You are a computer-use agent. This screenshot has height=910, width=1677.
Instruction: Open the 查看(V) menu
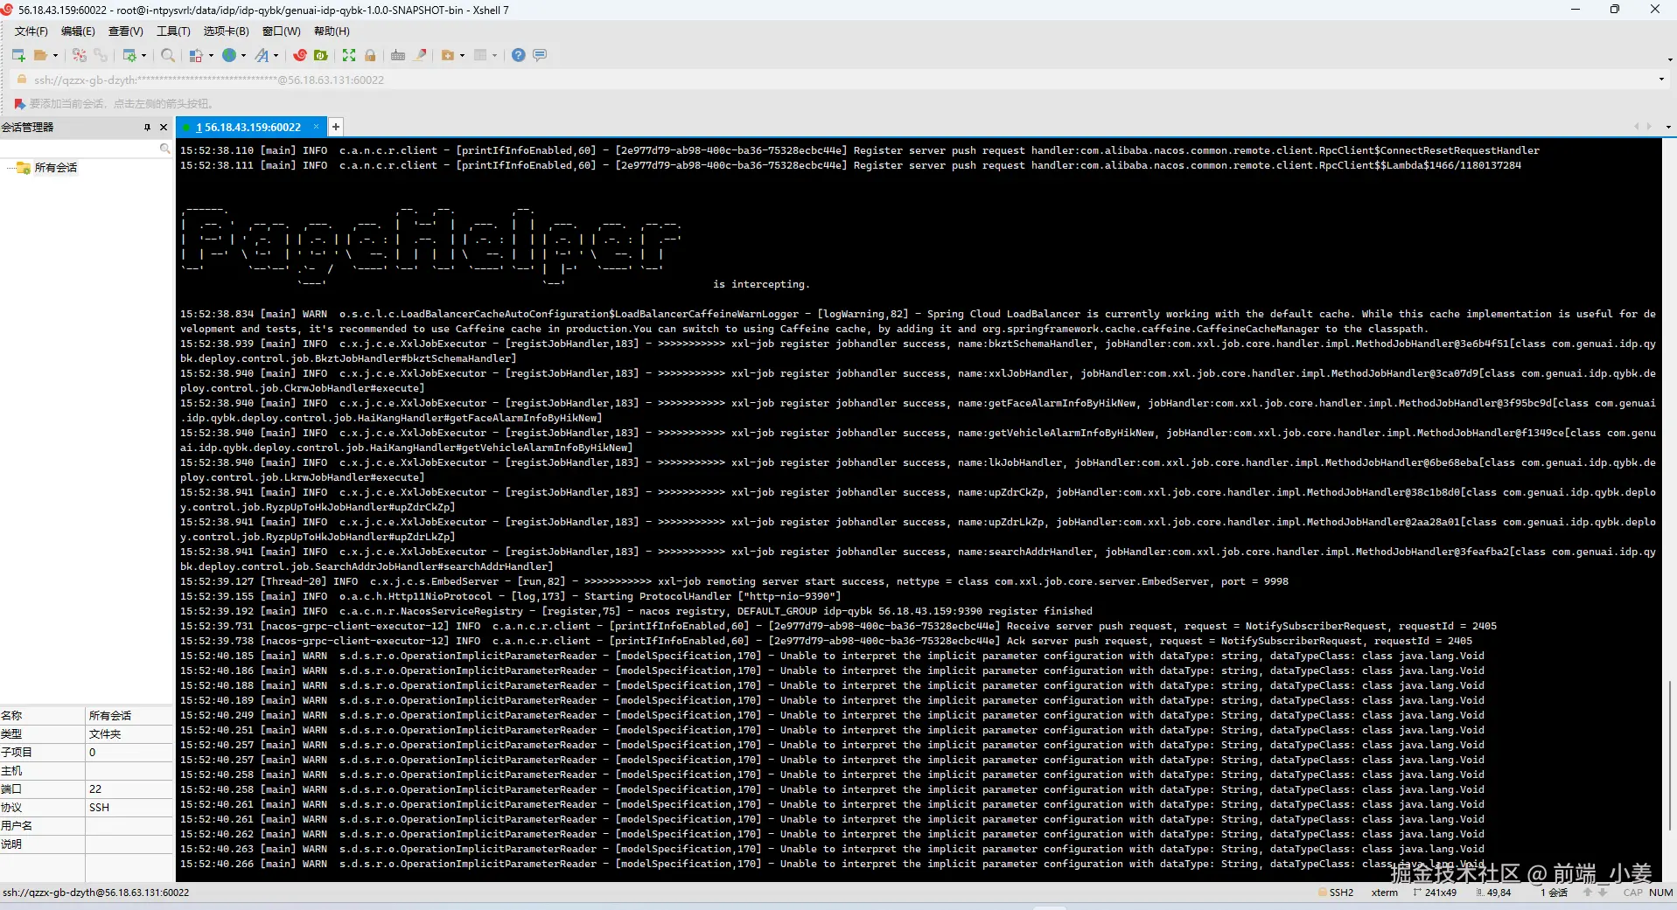tap(126, 31)
